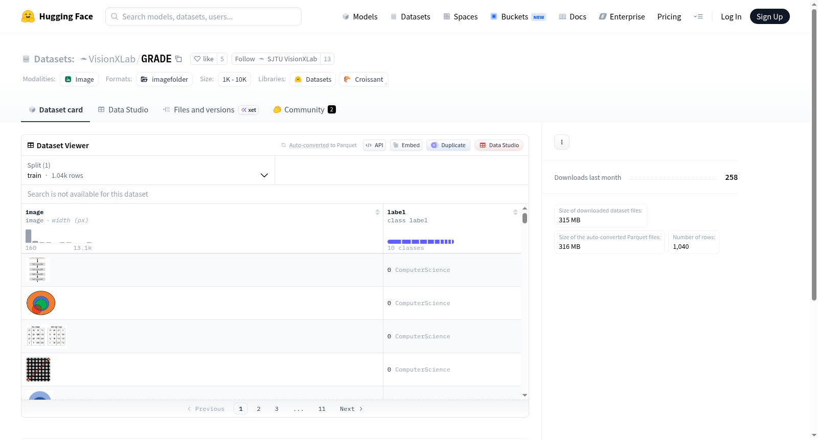This screenshot has height=440, width=818.
Task: Click the Hugging Face logo icon
Action: coord(28,16)
